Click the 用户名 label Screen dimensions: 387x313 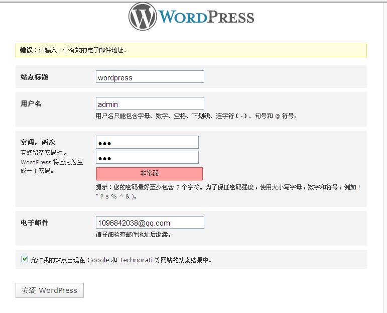pos(31,103)
